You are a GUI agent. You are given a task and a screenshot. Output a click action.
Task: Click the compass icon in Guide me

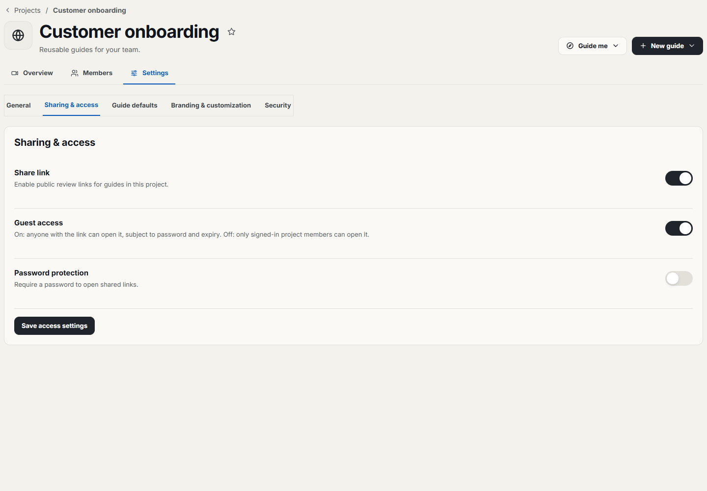(x=570, y=46)
